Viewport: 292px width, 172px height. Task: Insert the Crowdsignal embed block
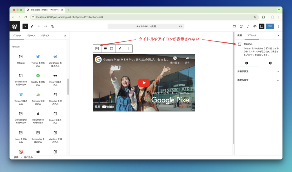tap(21, 118)
